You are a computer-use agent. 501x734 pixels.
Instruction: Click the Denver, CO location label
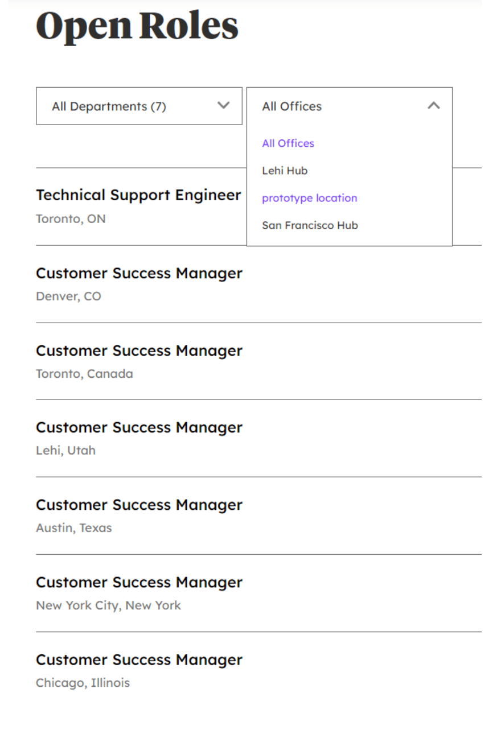(68, 296)
